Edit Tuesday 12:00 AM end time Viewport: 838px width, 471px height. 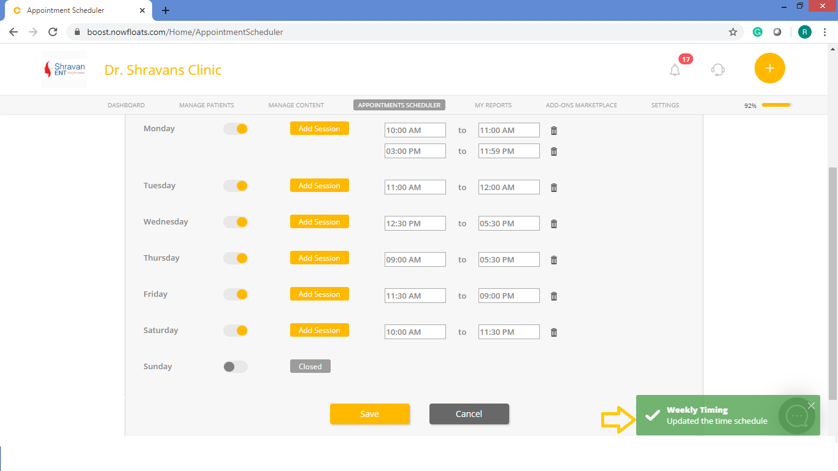(509, 187)
